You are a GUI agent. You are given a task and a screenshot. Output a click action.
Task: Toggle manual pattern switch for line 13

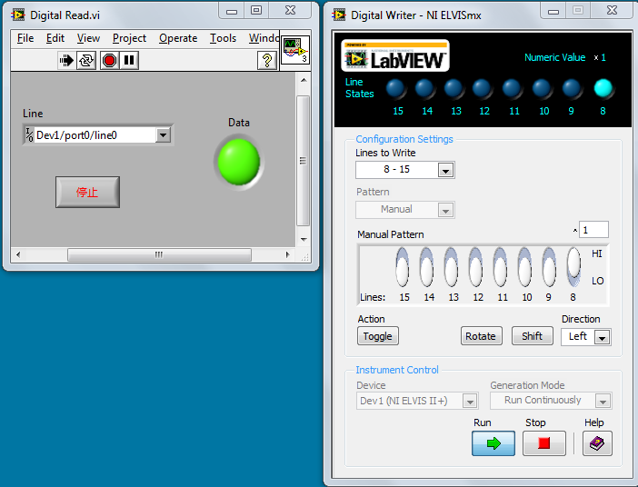(x=452, y=267)
